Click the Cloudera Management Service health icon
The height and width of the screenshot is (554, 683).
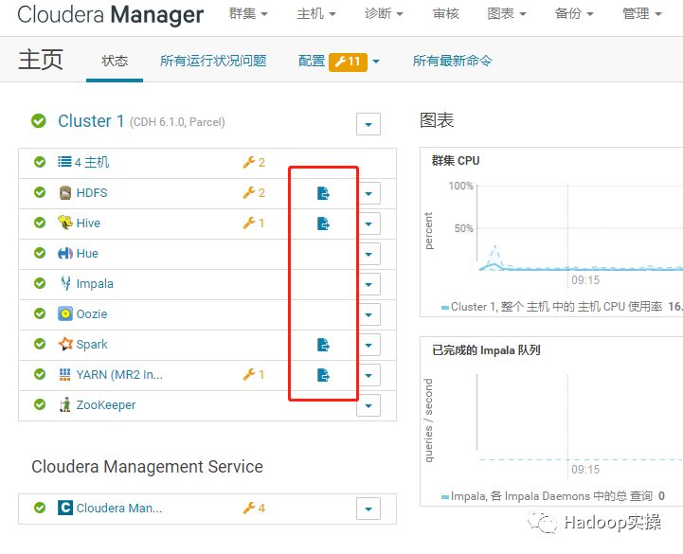coord(40,508)
